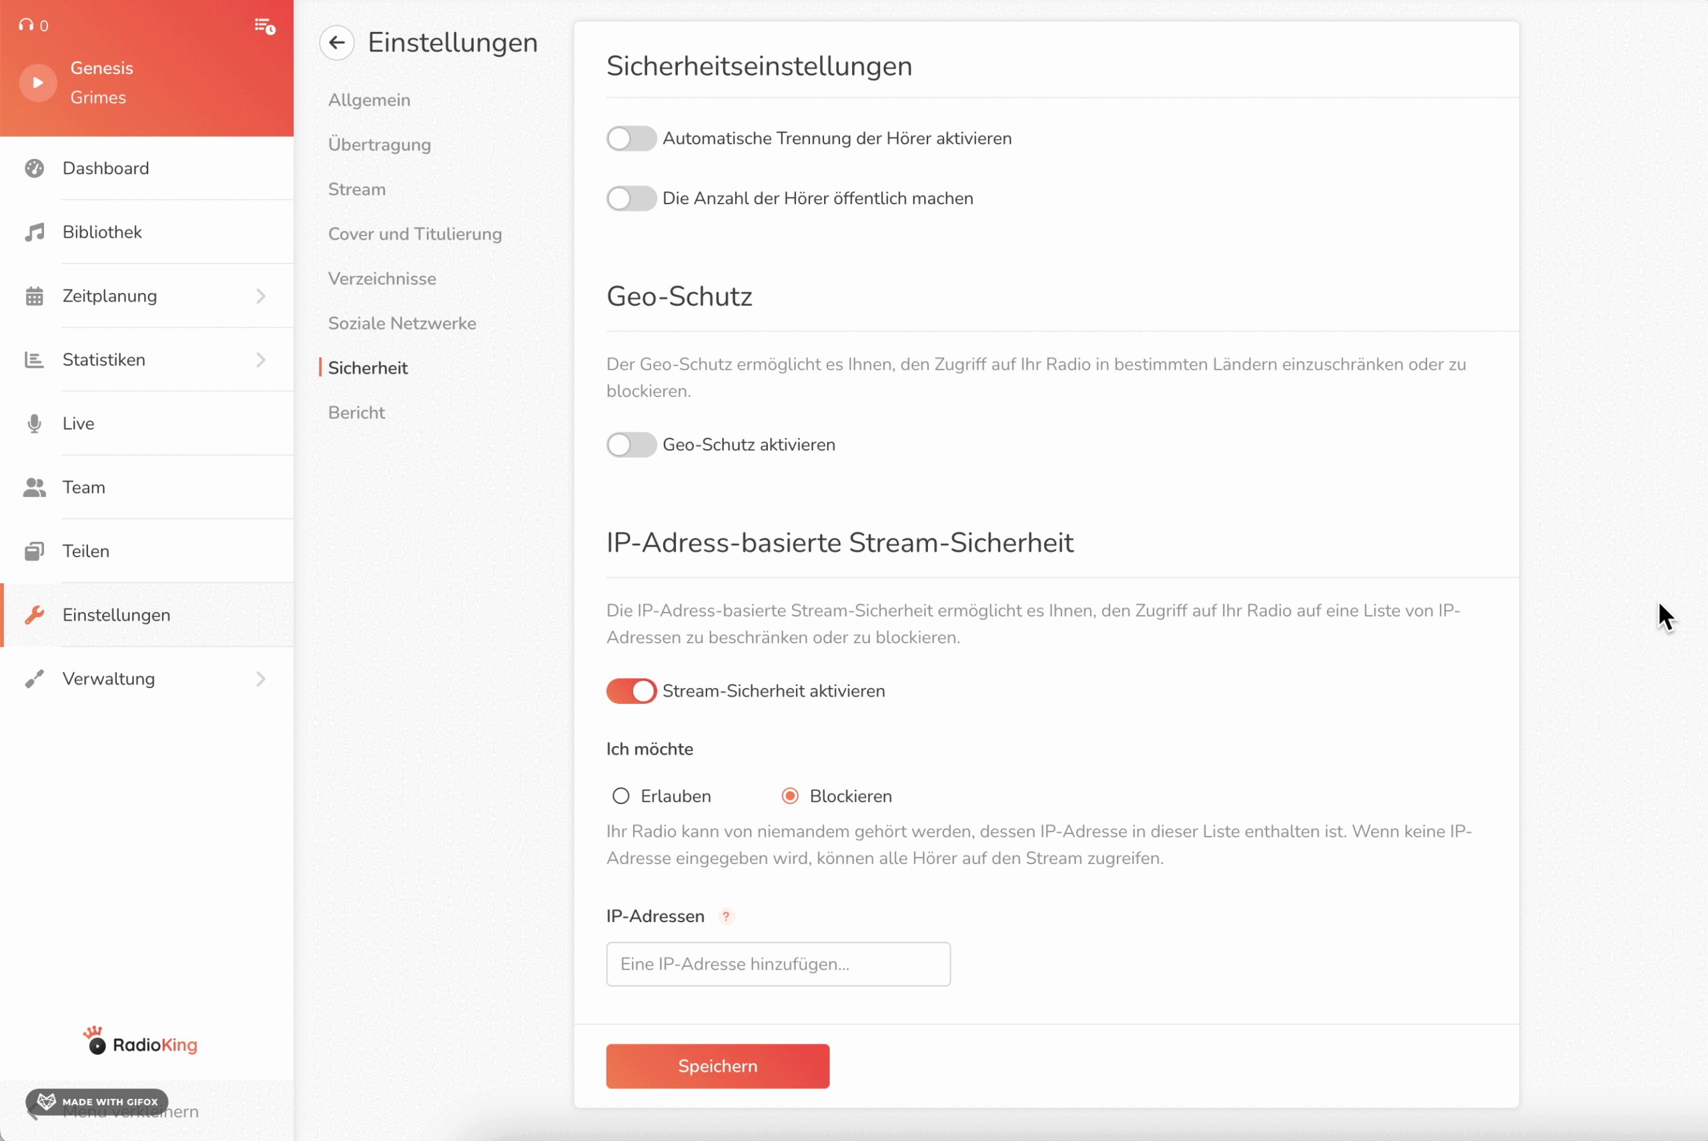Click the Speichern button
1708x1141 pixels.
[x=717, y=1066]
